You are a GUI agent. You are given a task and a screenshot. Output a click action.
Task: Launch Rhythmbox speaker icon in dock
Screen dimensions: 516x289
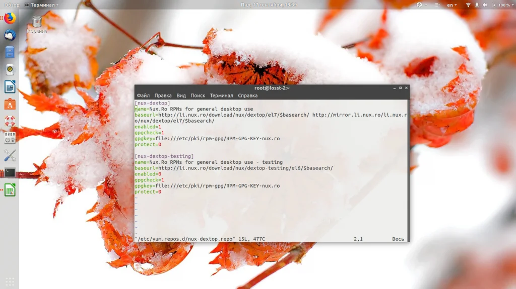(10, 70)
